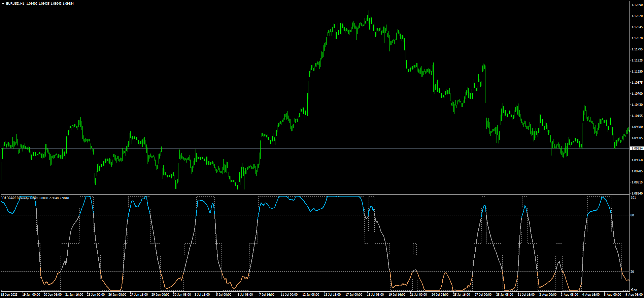
Task: Open the EURUSD,H1 chart dropdown triangle
Action: point(3,4)
